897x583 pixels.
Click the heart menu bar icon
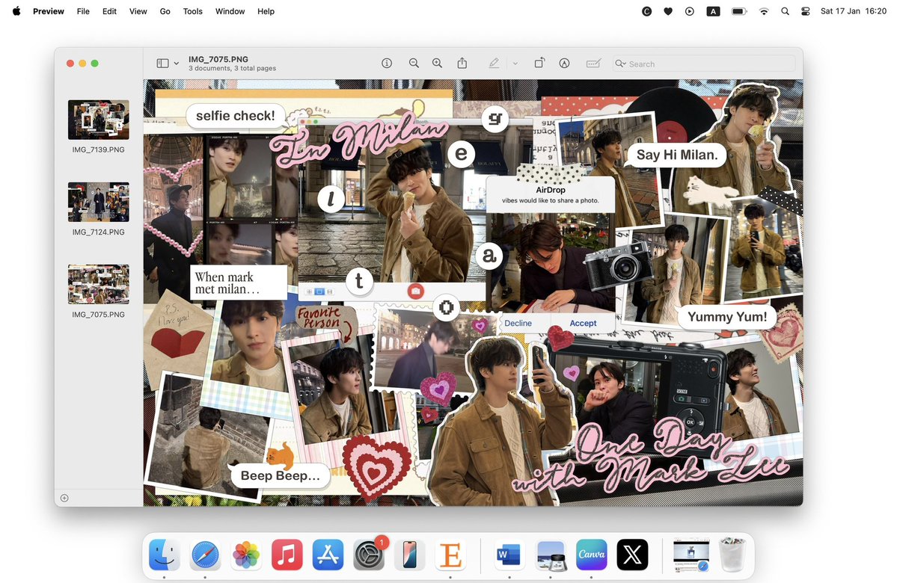668,11
